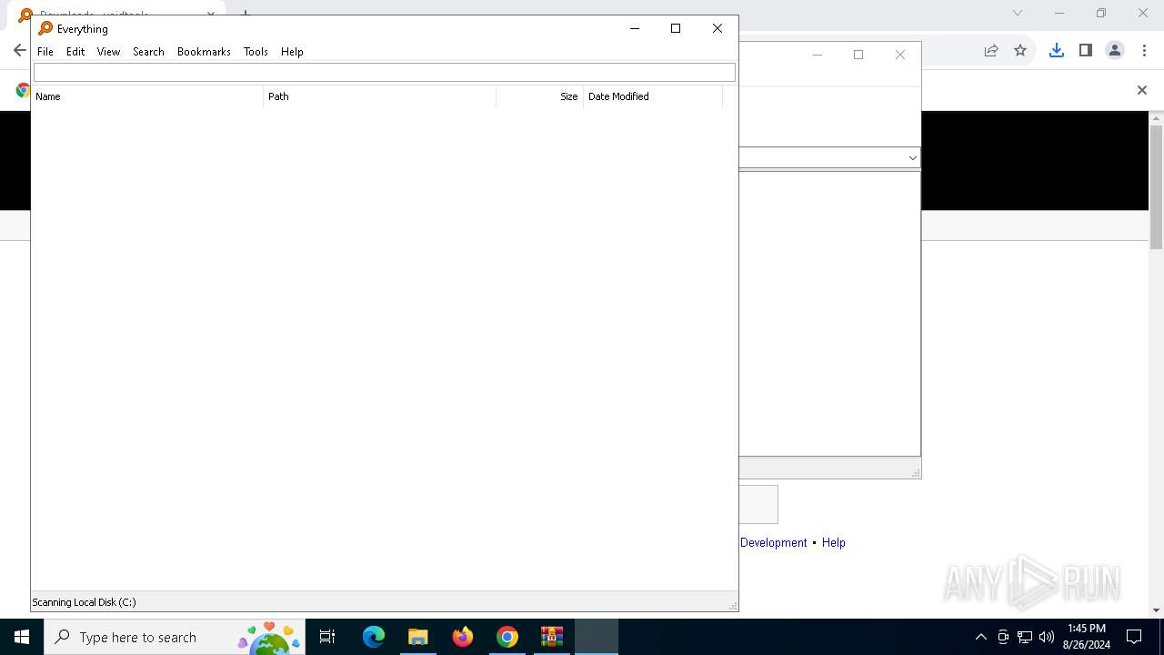The image size is (1164, 655).
Task: Bookmark this page with star icon
Action: click(x=1020, y=51)
